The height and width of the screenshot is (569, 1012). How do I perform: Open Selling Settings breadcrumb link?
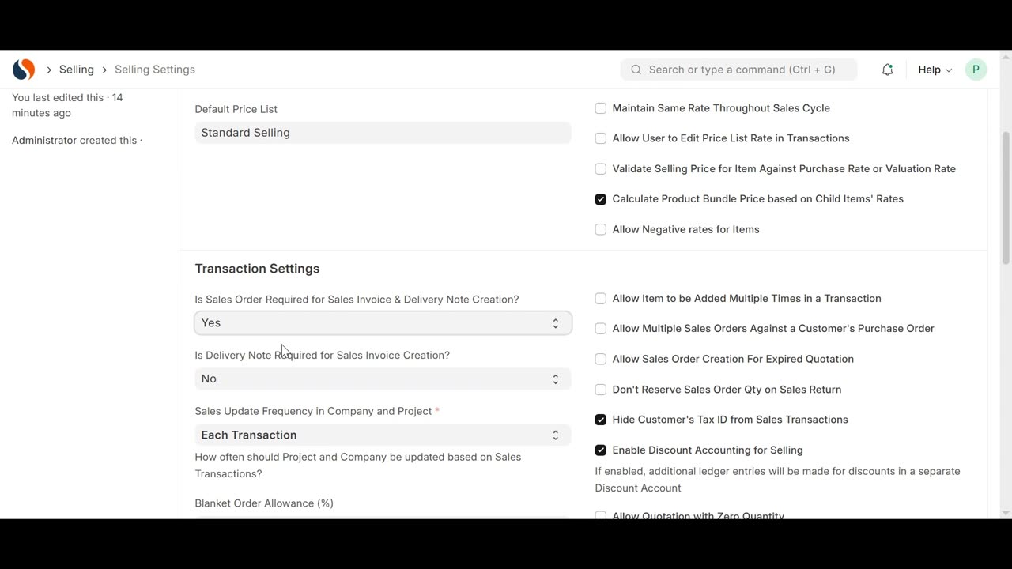[155, 70]
